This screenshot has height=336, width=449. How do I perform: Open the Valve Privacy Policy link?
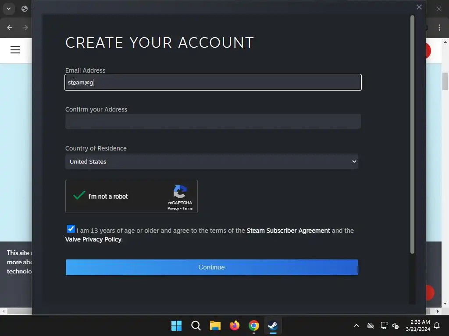pyautogui.click(x=93, y=239)
